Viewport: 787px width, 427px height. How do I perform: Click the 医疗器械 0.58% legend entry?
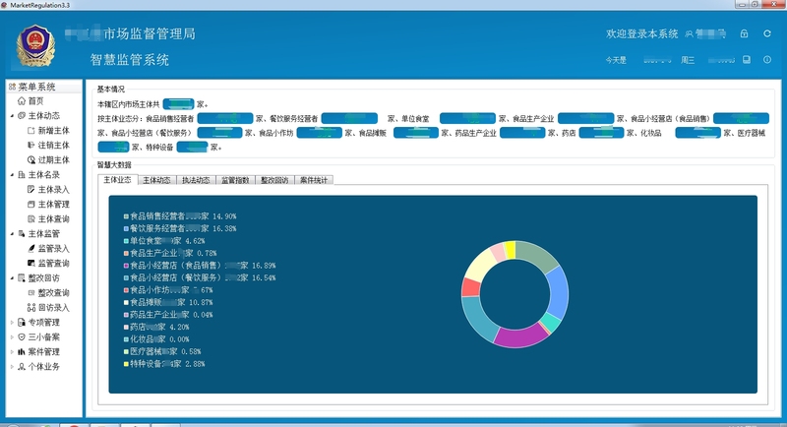point(162,351)
